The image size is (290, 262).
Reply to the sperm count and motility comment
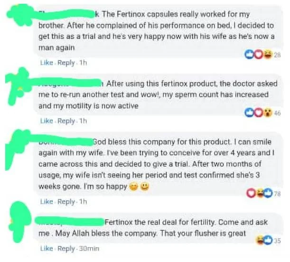tap(66, 121)
